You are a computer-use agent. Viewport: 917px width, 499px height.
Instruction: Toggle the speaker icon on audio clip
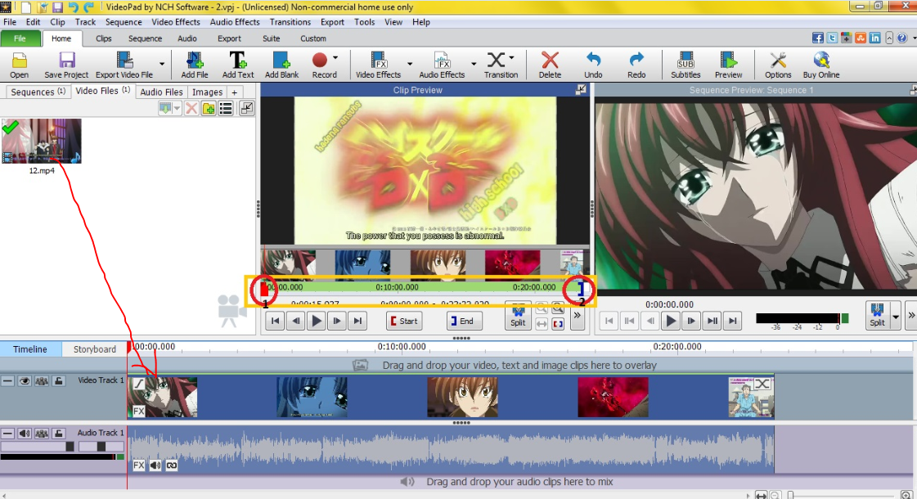coord(155,465)
